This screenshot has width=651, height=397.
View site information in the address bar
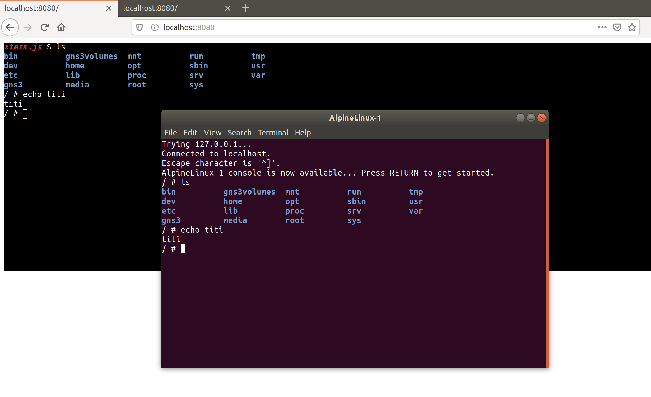pyautogui.click(x=155, y=27)
